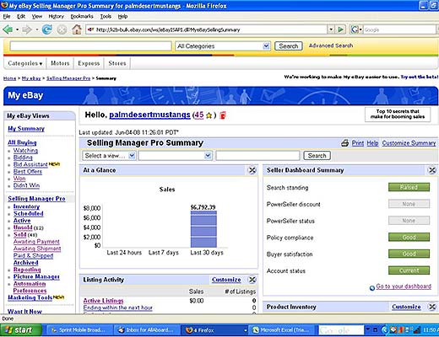Open the Categories navigation dropdown
This screenshot has height=337, width=439.
[25, 63]
